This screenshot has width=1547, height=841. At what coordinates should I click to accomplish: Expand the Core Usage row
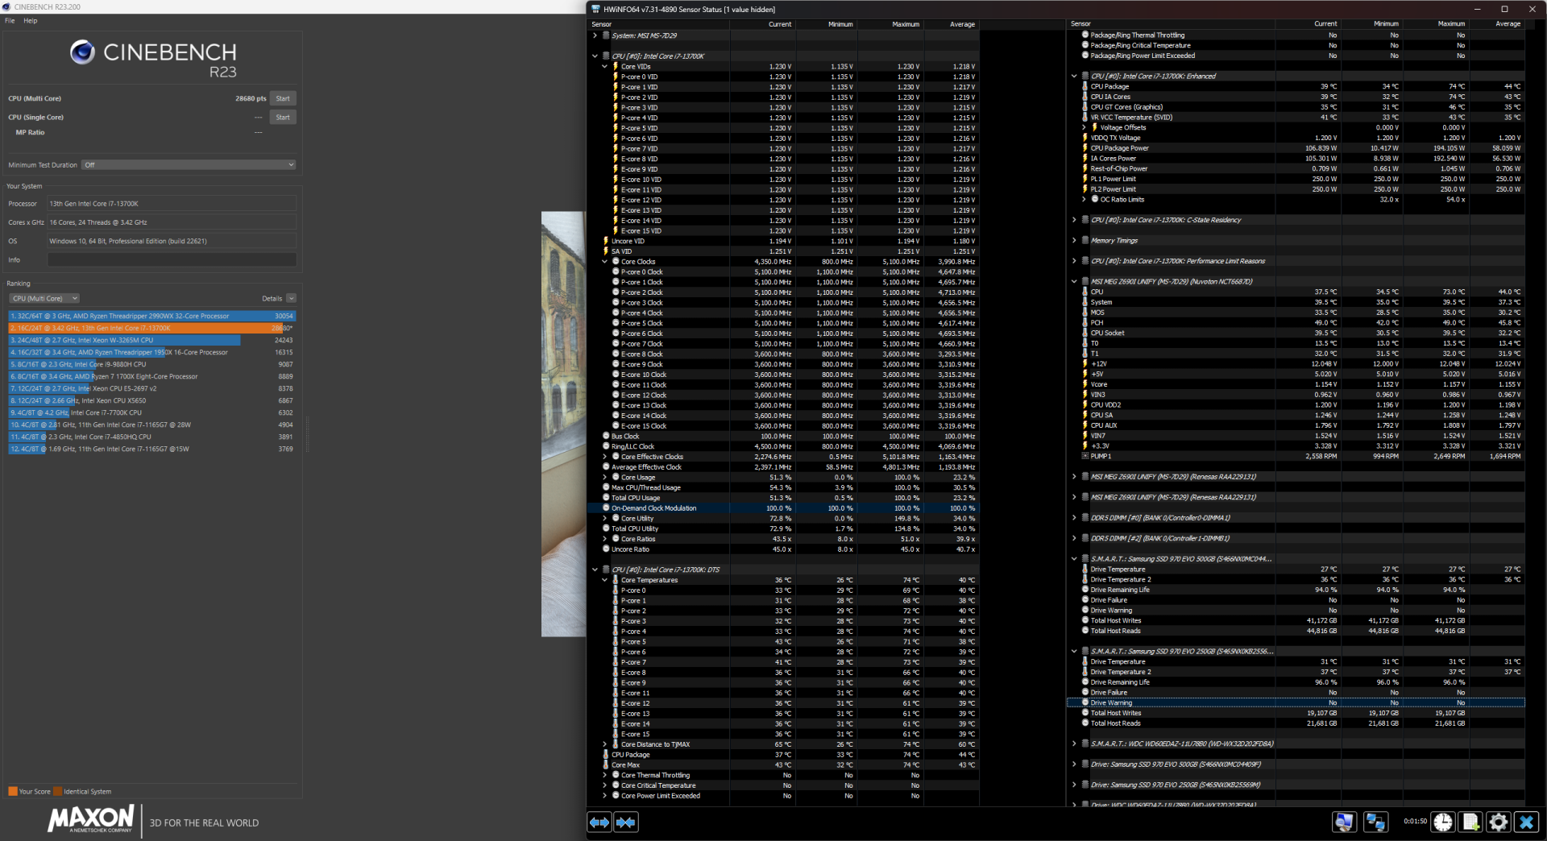click(605, 477)
